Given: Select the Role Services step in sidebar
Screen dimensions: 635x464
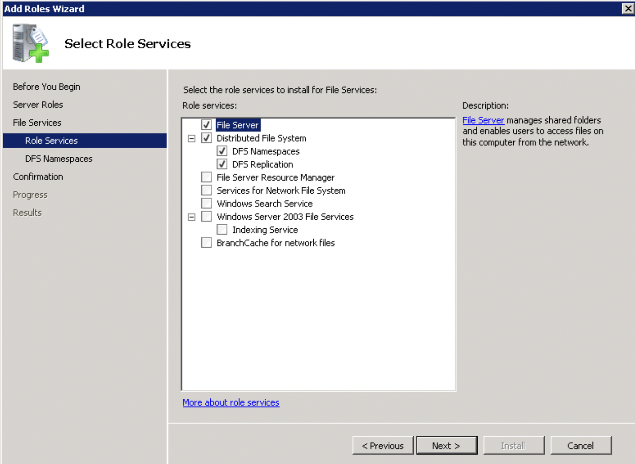Looking at the screenshot, I should click(85, 140).
